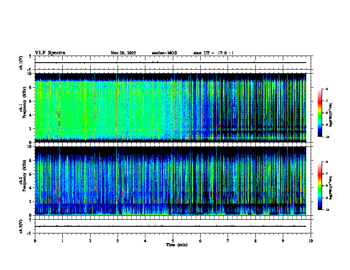Click time axis tick label "6"

[201, 241]
